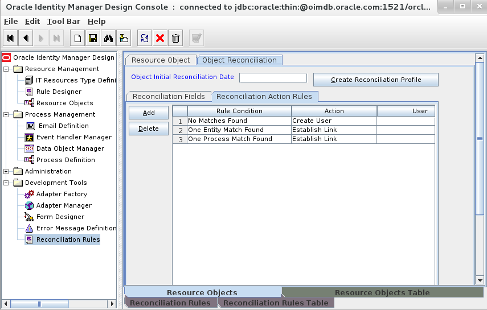The width and height of the screenshot is (487, 310).
Task: Collapse the Resource Management folder
Action: tap(6, 69)
